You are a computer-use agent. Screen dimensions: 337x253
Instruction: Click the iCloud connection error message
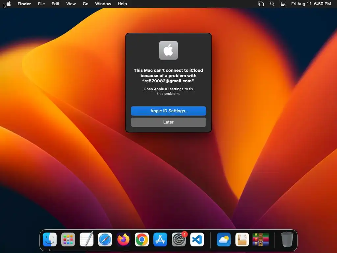click(168, 76)
